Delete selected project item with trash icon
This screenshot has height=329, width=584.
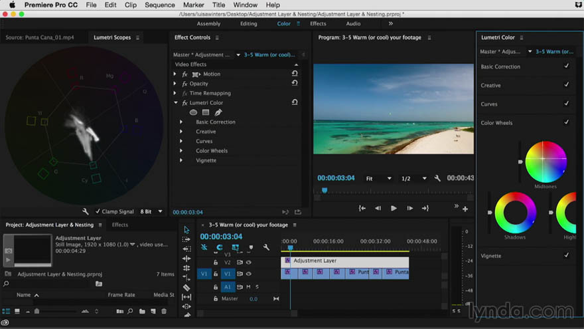click(164, 311)
